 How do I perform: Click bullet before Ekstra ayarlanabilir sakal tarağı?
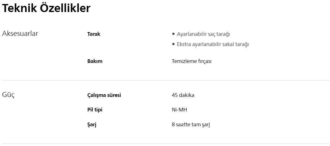click(173, 44)
